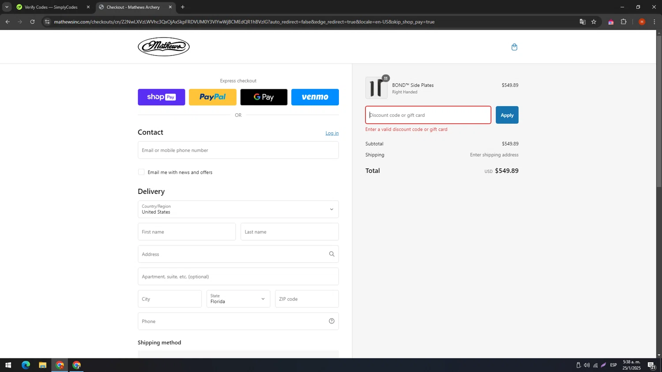This screenshot has width=662, height=372.
Task: Click the address search magnifier icon
Action: pyautogui.click(x=331, y=254)
